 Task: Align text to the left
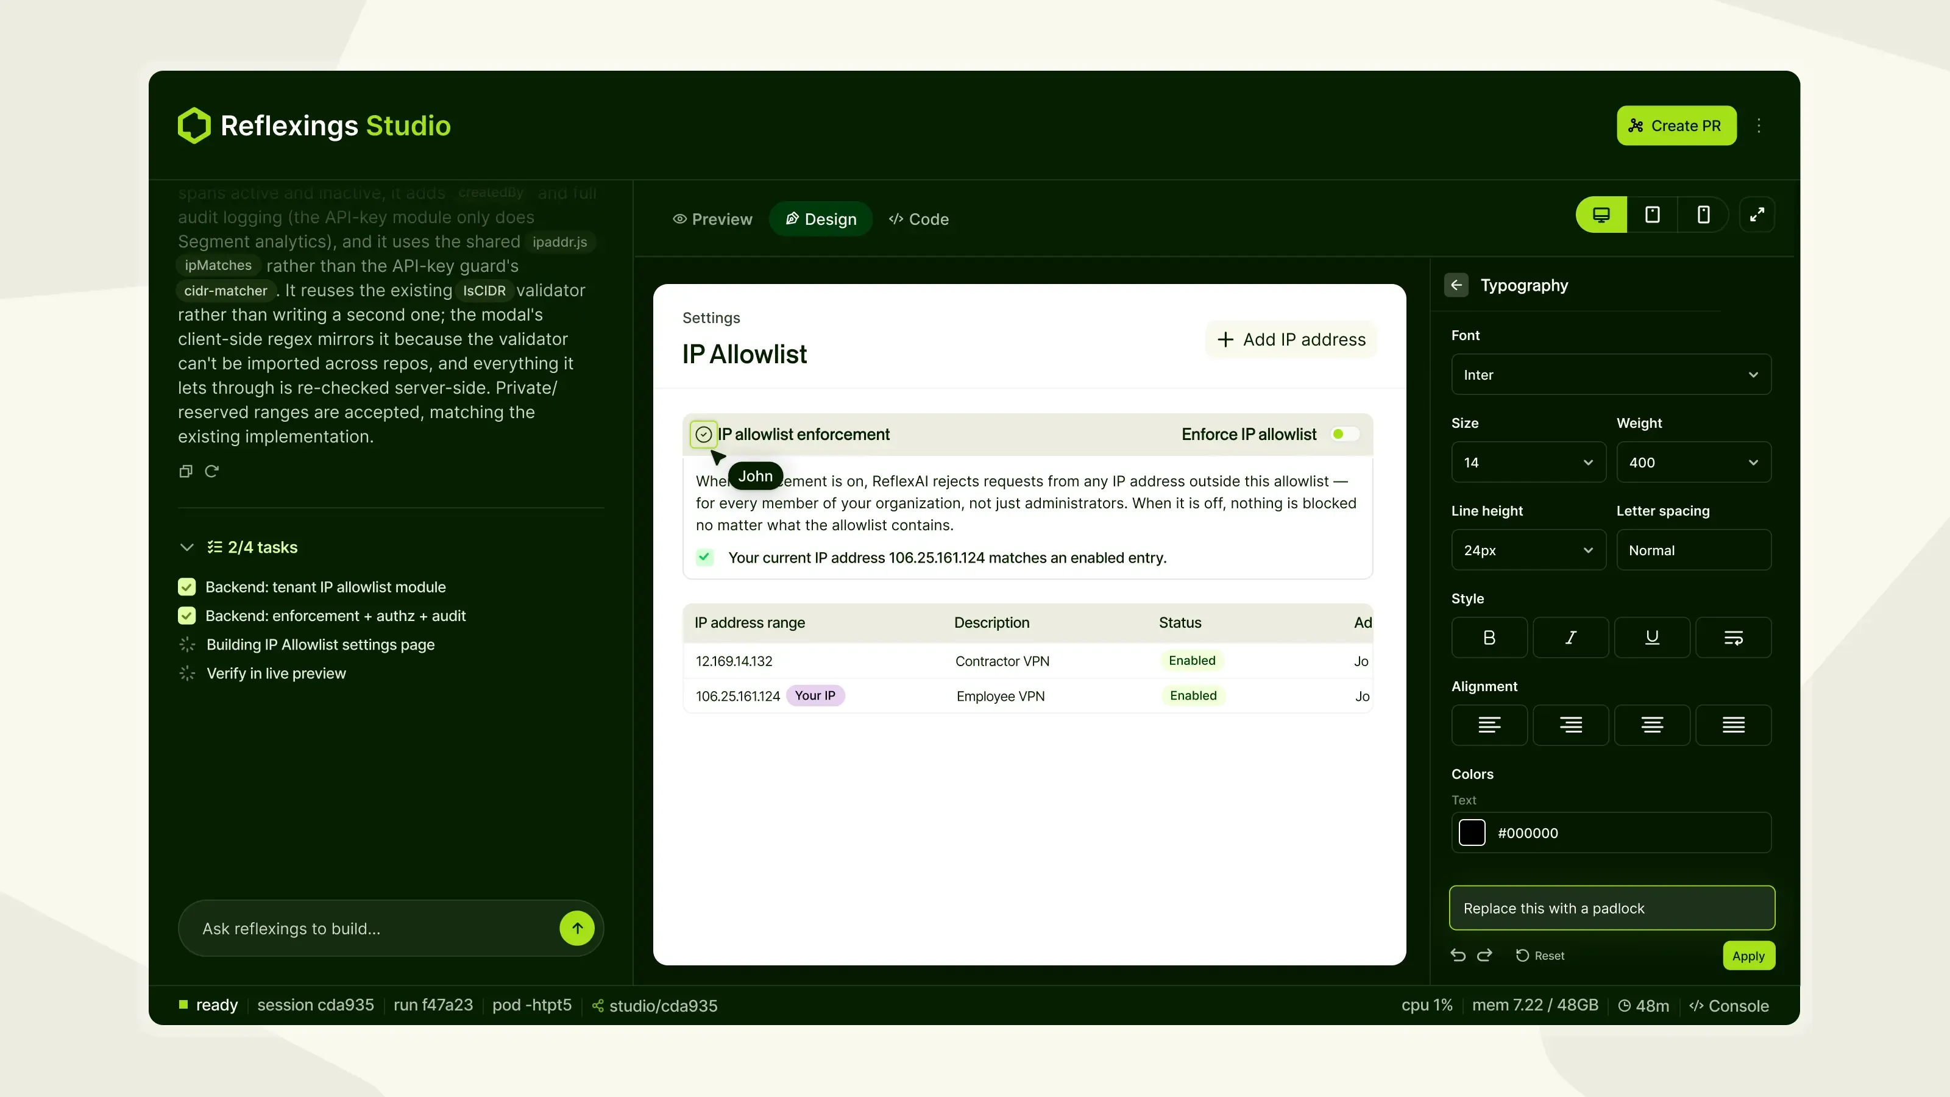tap(1489, 725)
